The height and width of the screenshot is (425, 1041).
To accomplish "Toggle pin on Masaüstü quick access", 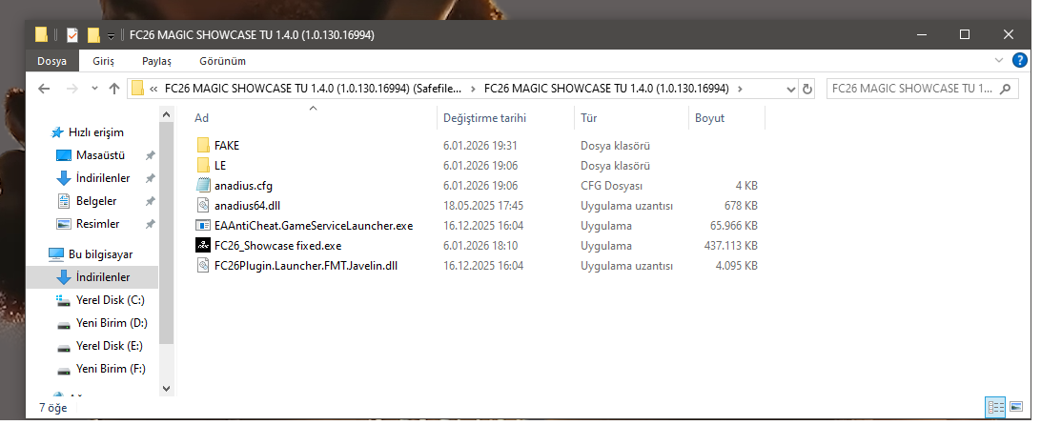I will coord(150,155).
